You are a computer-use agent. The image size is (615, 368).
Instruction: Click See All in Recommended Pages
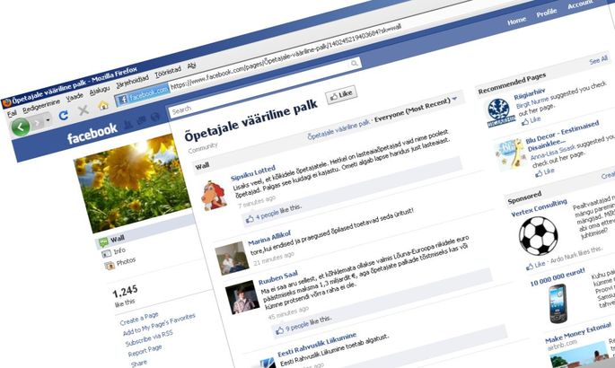point(598,60)
